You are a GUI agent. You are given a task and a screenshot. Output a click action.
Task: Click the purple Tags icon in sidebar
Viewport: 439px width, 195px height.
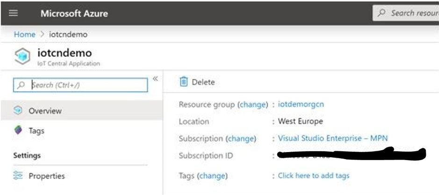coord(18,131)
